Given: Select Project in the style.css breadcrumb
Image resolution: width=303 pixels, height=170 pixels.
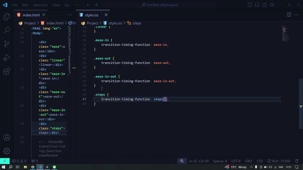Looking at the screenshot, I should click(93, 23).
